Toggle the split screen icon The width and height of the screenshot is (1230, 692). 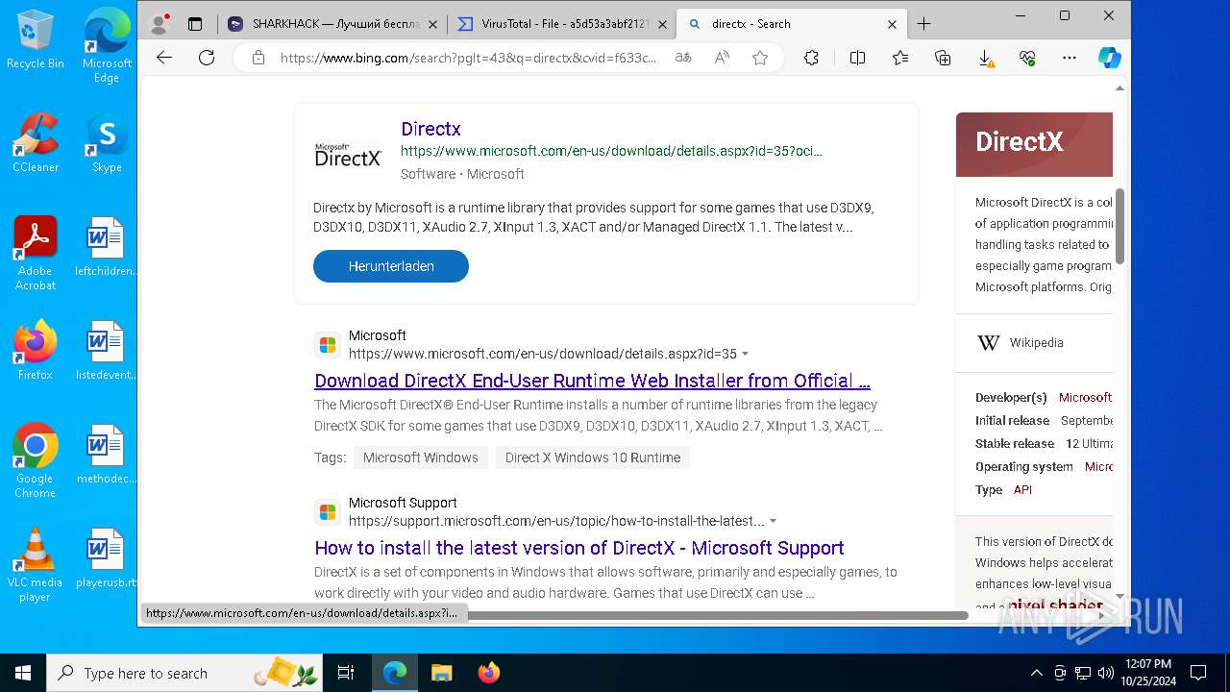pos(857,58)
